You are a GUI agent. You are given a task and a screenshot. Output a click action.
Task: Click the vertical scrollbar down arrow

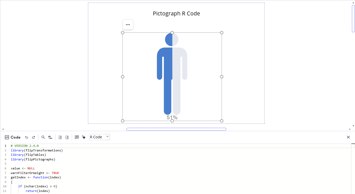pos(353,125)
